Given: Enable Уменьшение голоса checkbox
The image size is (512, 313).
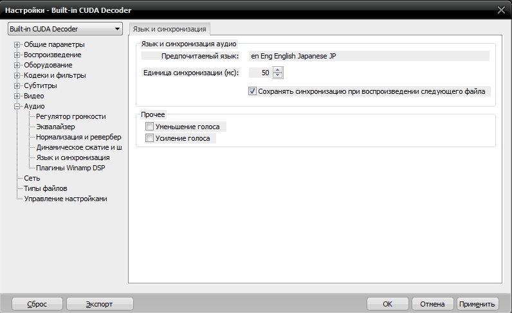Looking at the screenshot, I should (x=149, y=127).
